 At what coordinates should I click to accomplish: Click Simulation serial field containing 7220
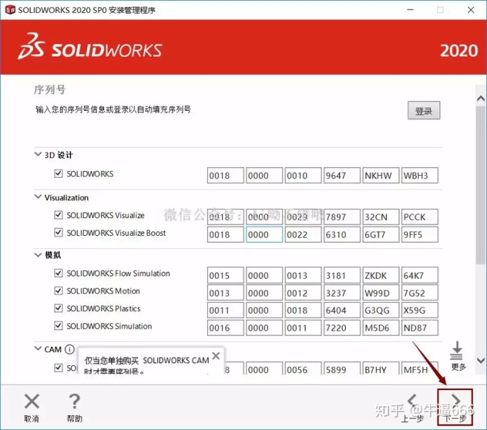pyautogui.click(x=342, y=327)
